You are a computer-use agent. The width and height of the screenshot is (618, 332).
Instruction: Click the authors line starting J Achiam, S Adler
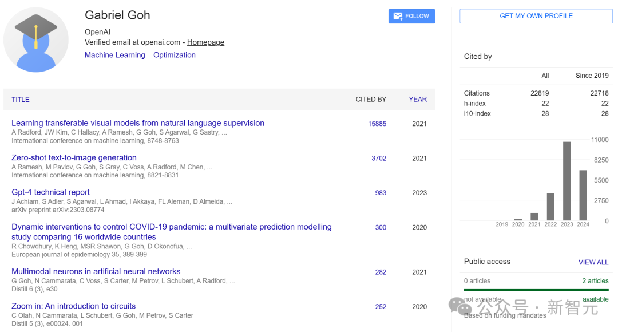coord(122,201)
